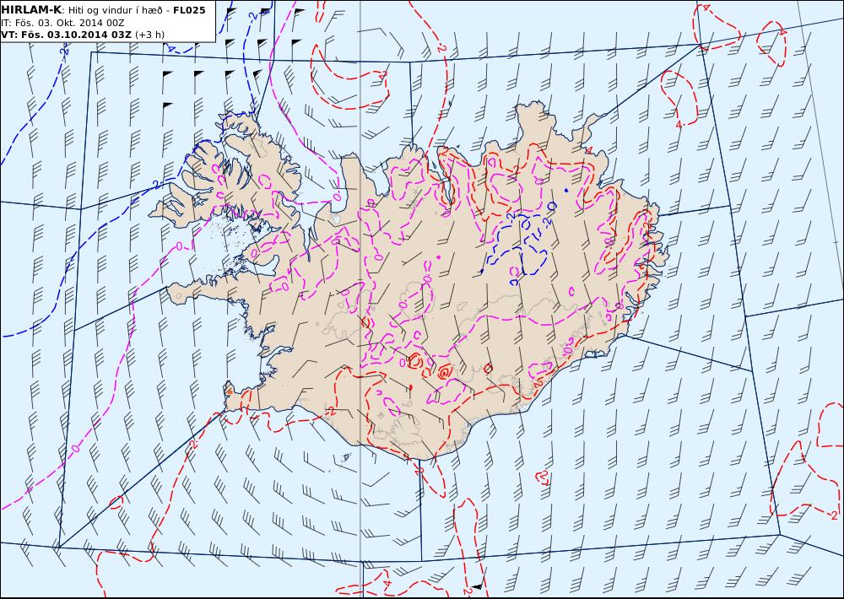Select the 'Hiti og vindur í hæð' caption

115,10
